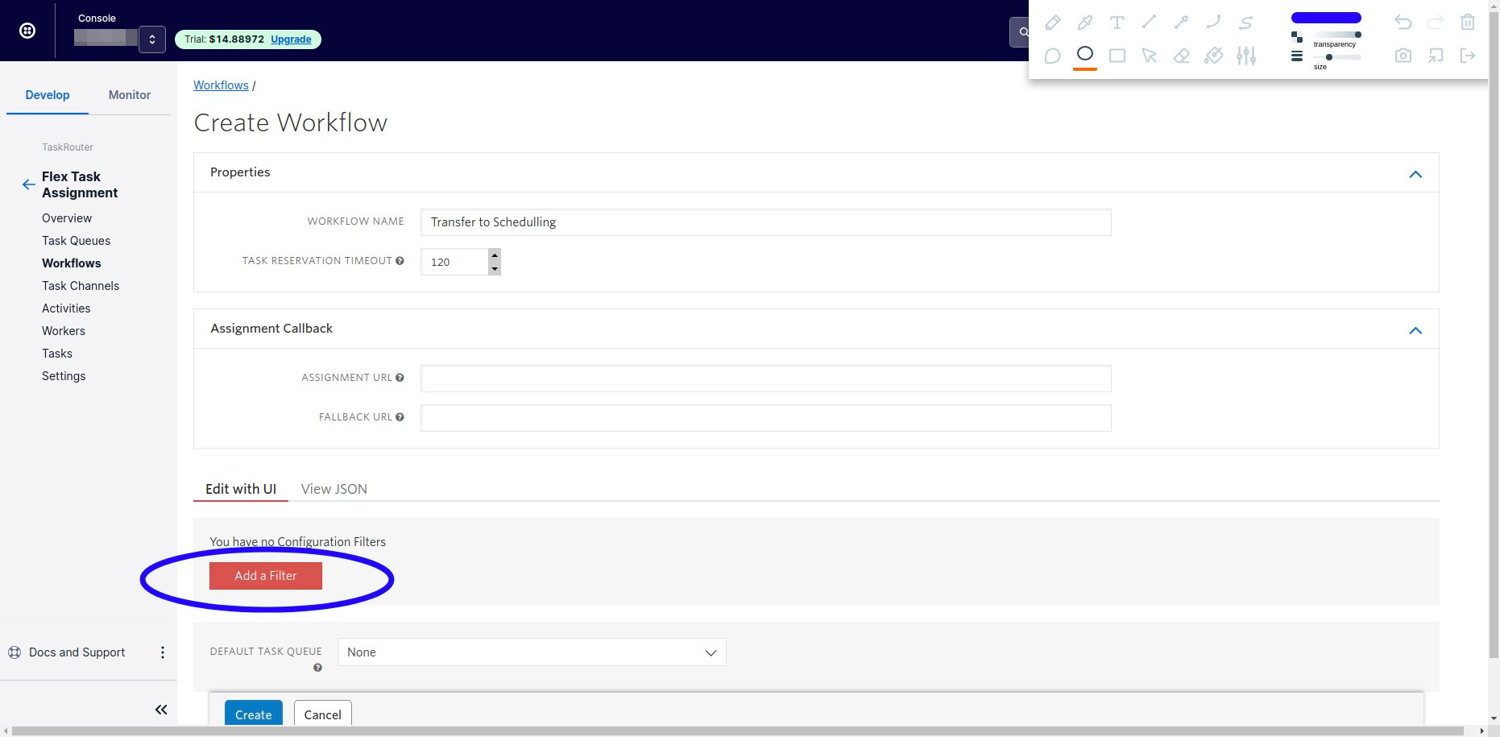Click the Workflows breadcrumb link
Screen dimensions: 1500x737
tap(221, 85)
